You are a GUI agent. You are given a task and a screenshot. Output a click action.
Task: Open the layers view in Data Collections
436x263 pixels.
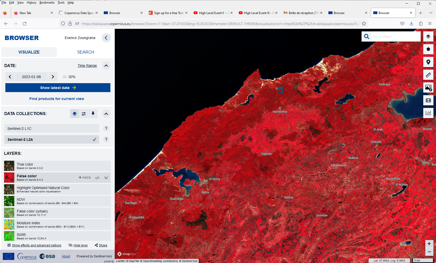click(x=74, y=114)
